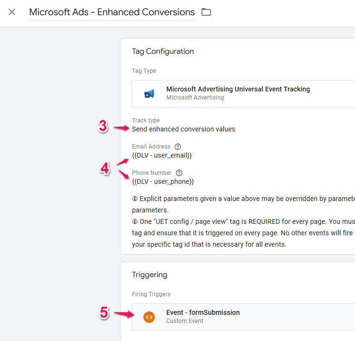Click the UET config / page view REQUIRED note
This screenshot has height=341, width=355.
(243, 233)
